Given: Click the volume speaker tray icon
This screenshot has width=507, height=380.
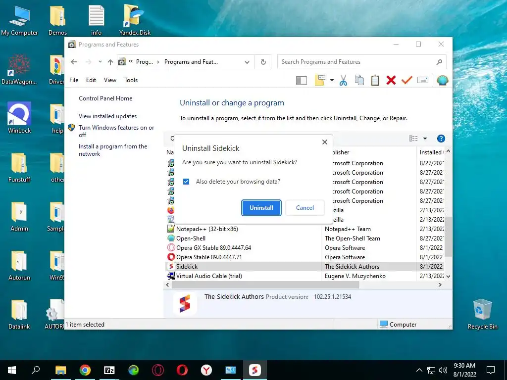Looking at the screenshot, I should pyautogui.click(x=443, y=370).
